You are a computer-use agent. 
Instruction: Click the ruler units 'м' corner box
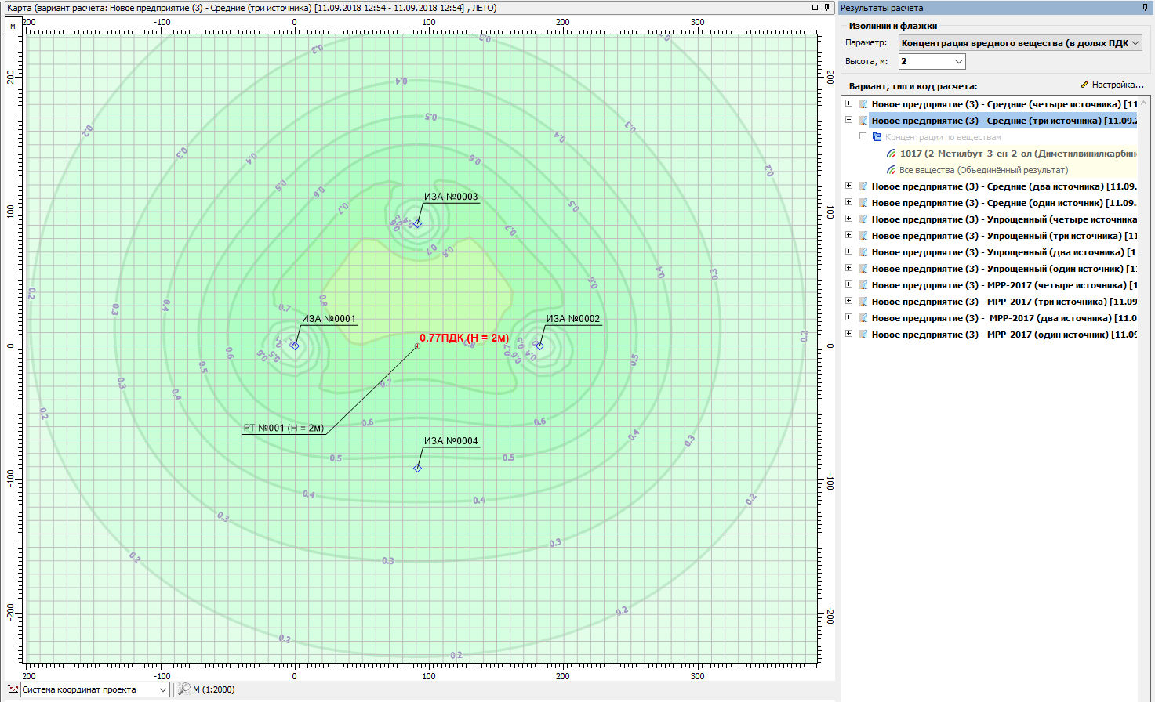click(13, 26)
